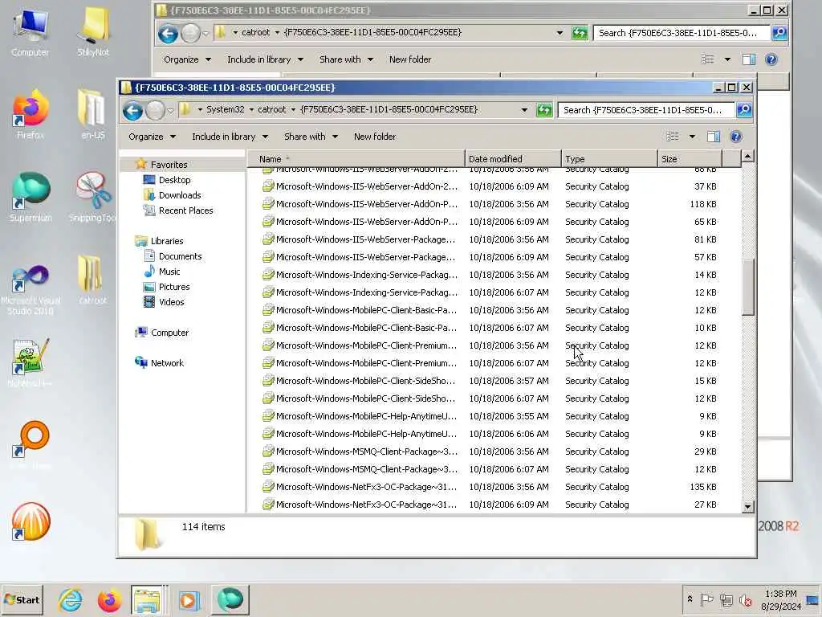Click the file list scroll down arrow

coord(747,507)
